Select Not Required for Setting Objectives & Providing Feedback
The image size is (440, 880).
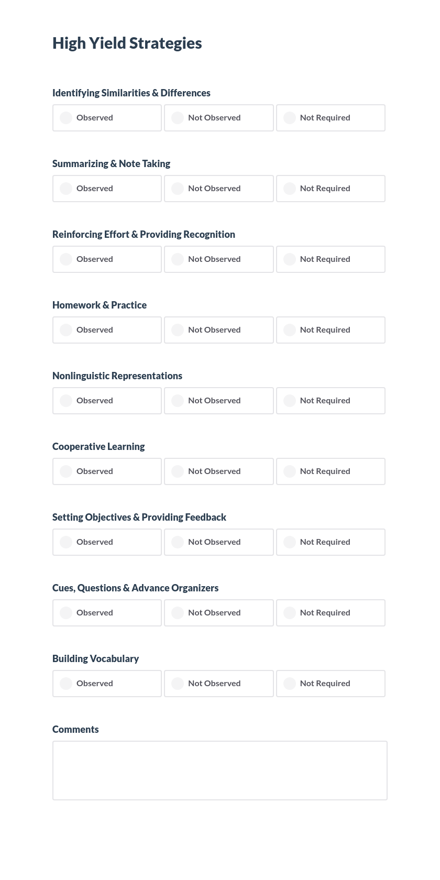click(x=331, y=542)
